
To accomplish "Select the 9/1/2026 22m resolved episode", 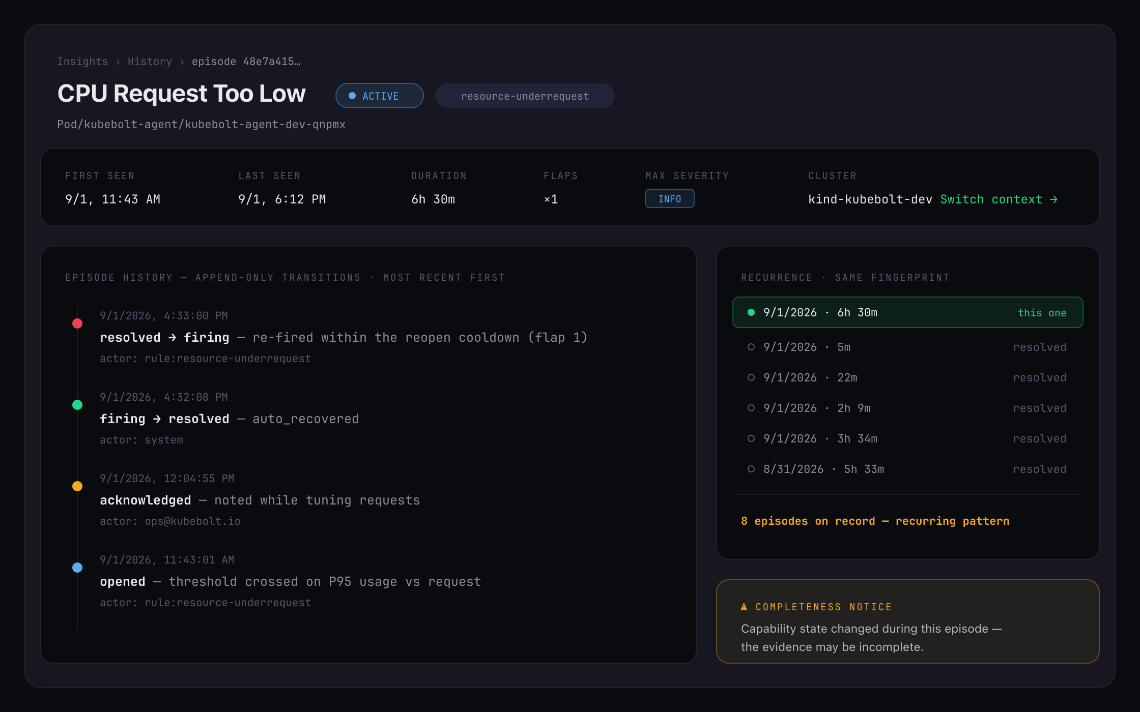I will point(907,378).
